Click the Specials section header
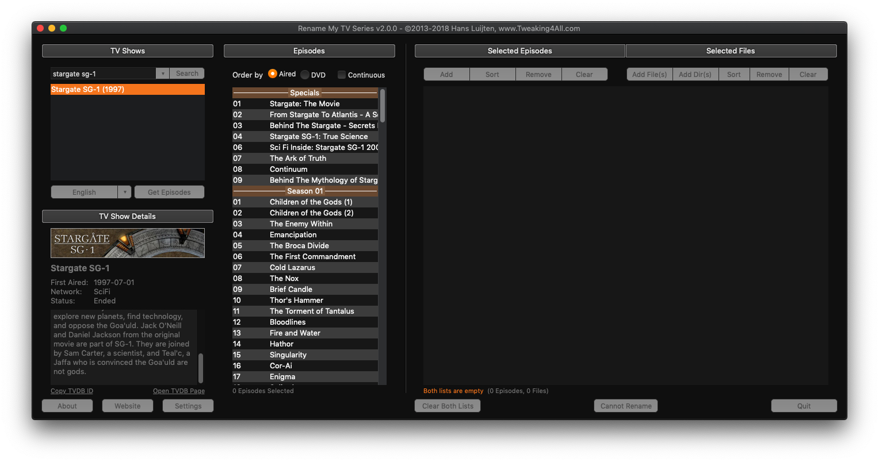The image size is (879, 462). pyautogui.click(x=305, y=93)
